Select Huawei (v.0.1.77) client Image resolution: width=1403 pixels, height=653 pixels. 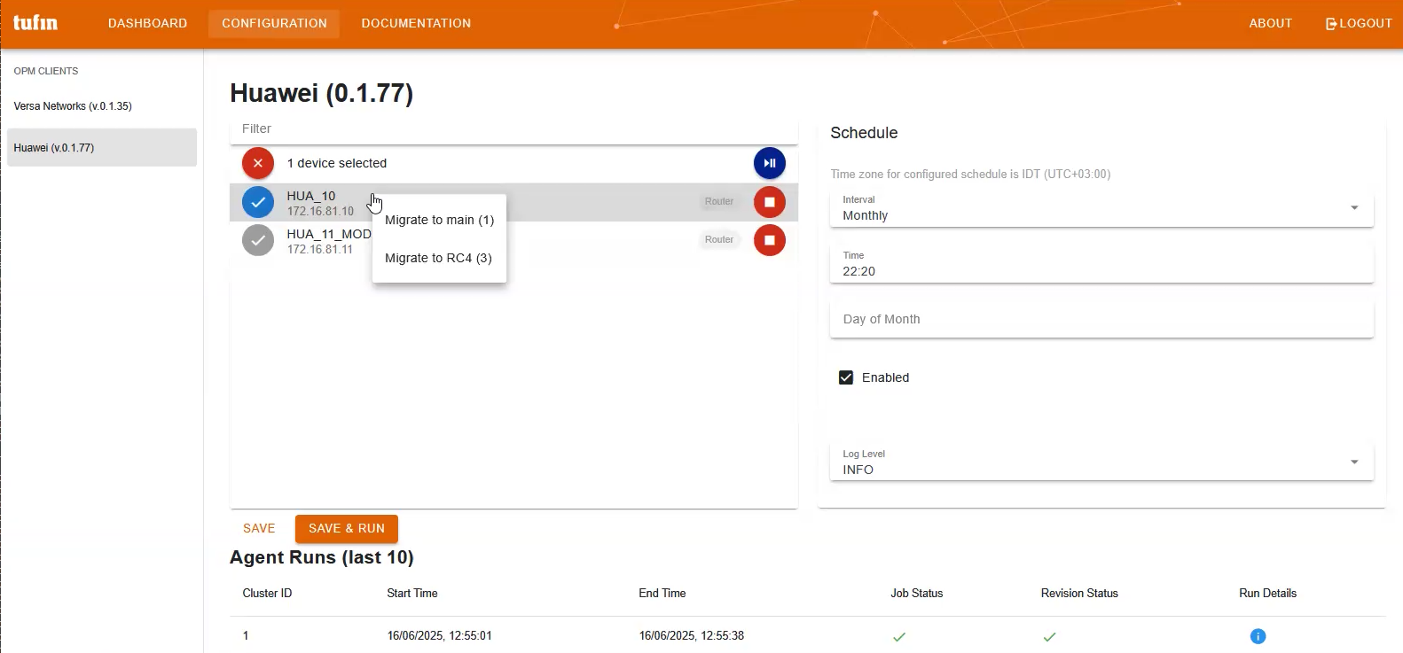click(102, 147)
